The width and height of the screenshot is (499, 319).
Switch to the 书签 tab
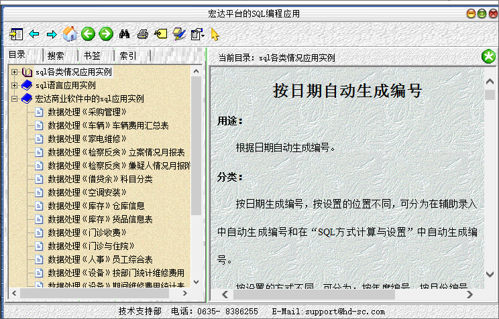tap(92, 56)
